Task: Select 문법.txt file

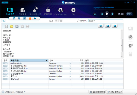Action: coord(14,76)
